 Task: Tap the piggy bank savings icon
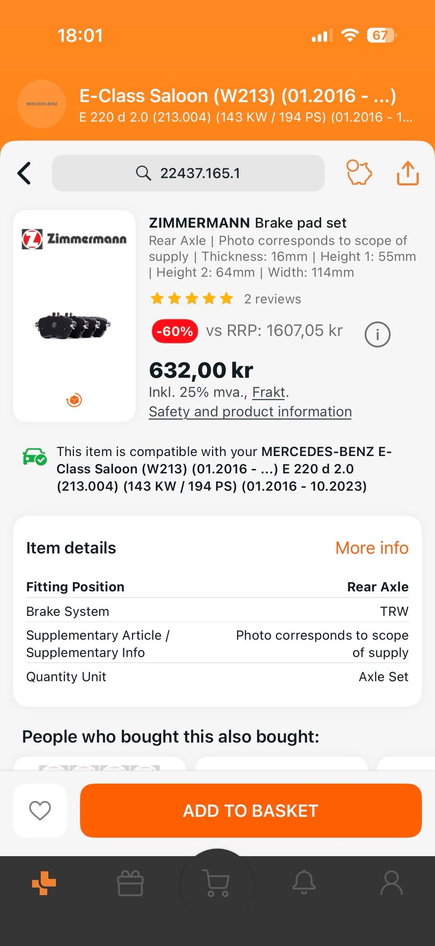[359, 173]
